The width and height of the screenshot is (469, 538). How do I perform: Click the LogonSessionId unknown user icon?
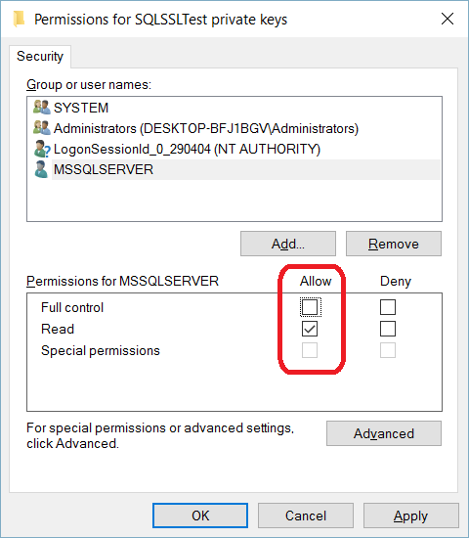[x=42, y=149]
